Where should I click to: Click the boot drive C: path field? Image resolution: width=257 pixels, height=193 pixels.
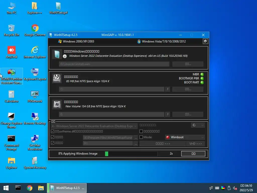[x=112, y=89]
